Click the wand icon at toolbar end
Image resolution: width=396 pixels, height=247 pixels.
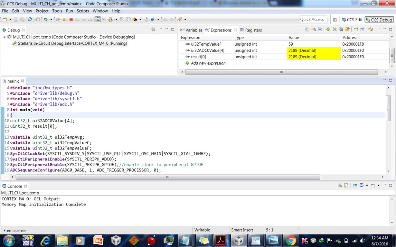click(180, 19)
